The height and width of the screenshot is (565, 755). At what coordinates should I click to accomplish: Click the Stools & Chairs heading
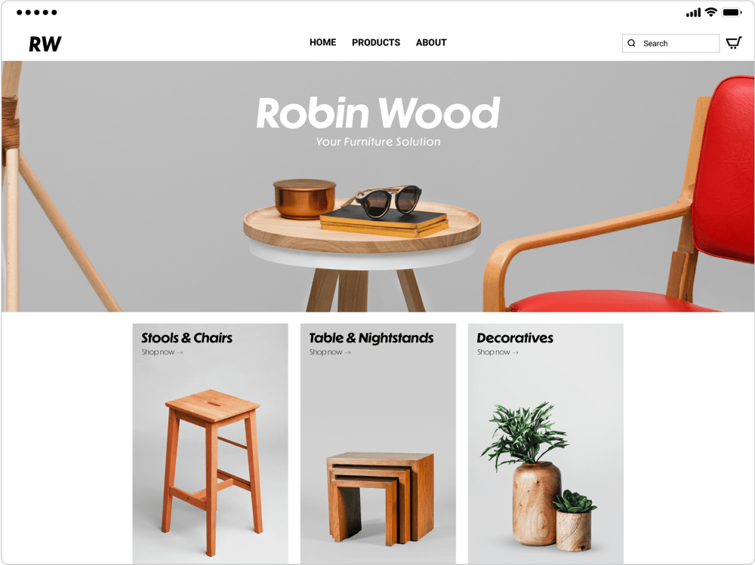(186, 338)
